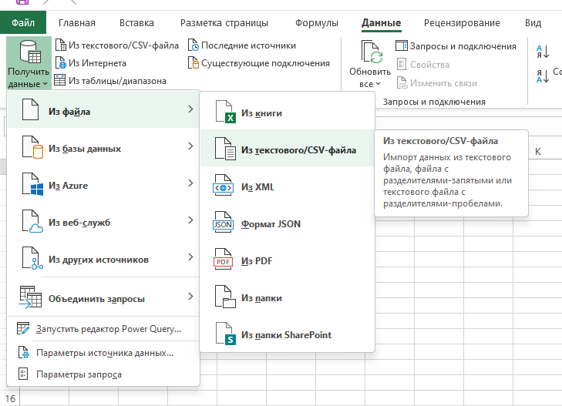562x406 pixels.
Task: Click the Параметры запроса icon
Action: coord(23,374)
